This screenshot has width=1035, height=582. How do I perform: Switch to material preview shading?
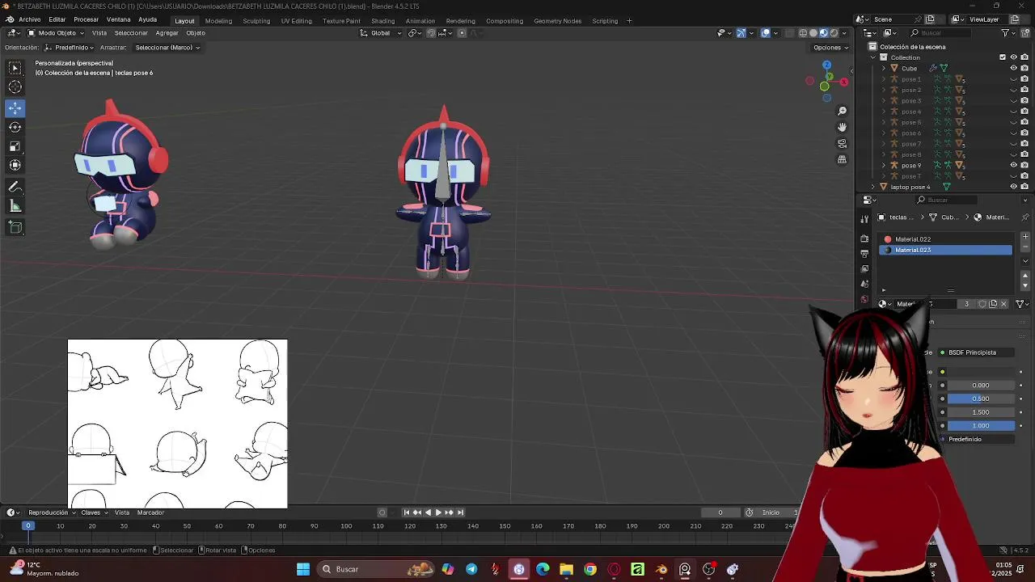click(824, 33)
